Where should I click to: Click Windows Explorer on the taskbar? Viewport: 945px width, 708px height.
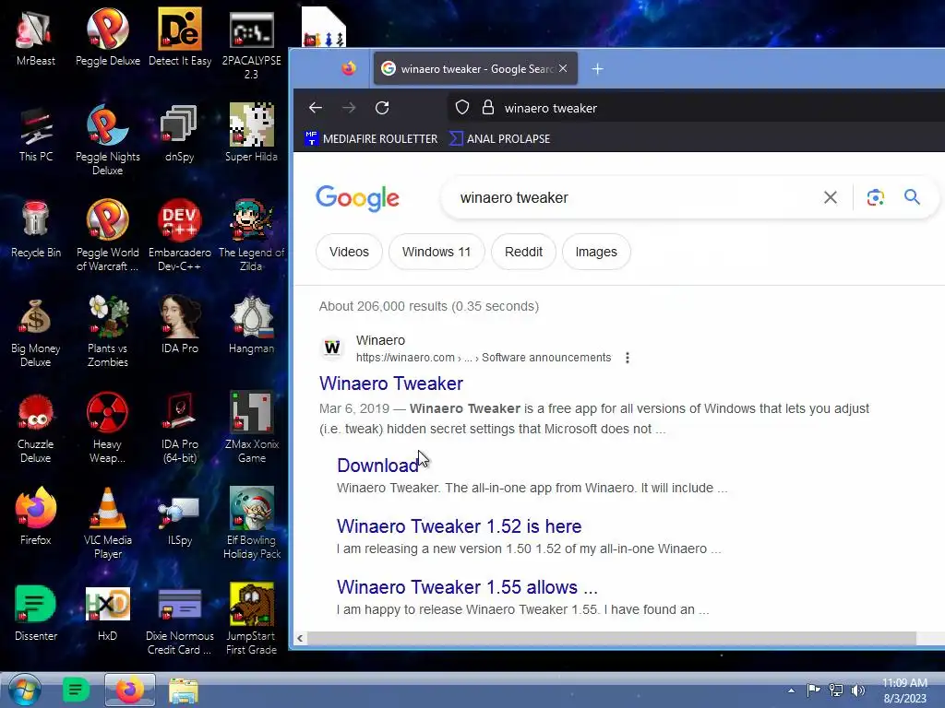(184, 690)
